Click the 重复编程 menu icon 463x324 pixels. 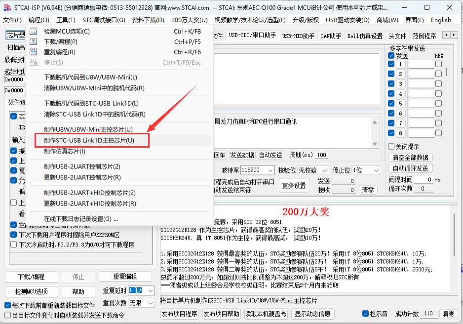[x=34, y=52]
